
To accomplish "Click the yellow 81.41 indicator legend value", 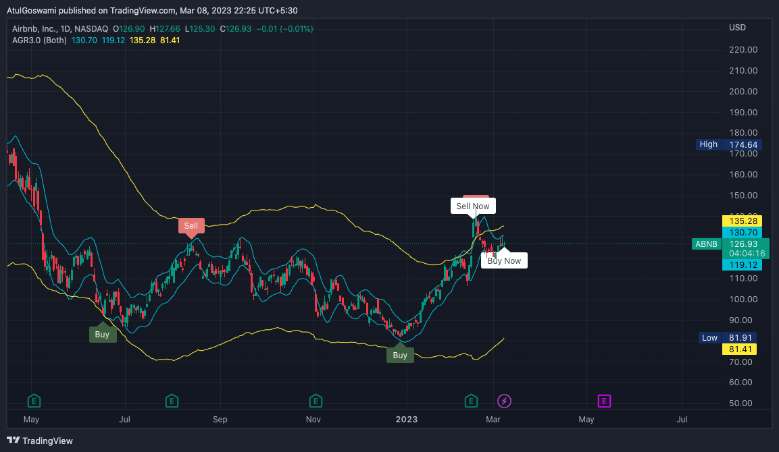I will (x=170, y=40).
